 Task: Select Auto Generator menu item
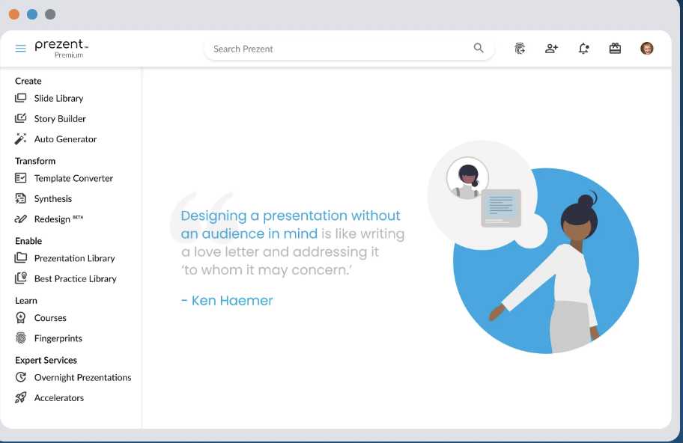(x=65, y=139)
